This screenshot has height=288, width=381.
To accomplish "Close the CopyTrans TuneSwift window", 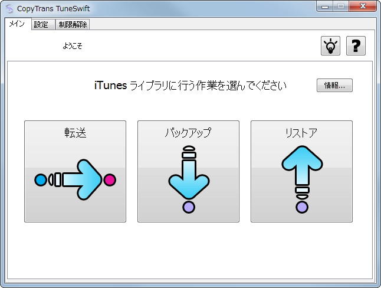I will (x=363, y=6).
